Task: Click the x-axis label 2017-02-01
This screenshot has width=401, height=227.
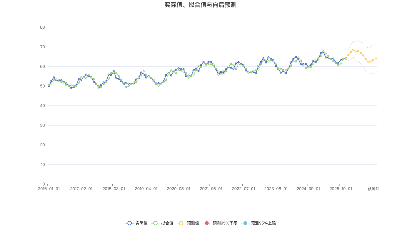Action: coord(81,189)
